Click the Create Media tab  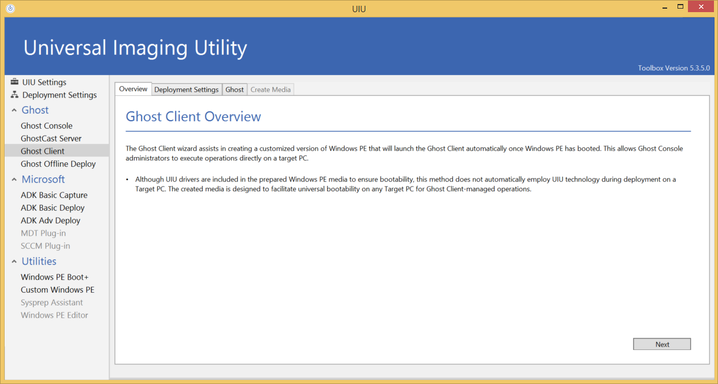pyautogui.click(x=271, y=90)
